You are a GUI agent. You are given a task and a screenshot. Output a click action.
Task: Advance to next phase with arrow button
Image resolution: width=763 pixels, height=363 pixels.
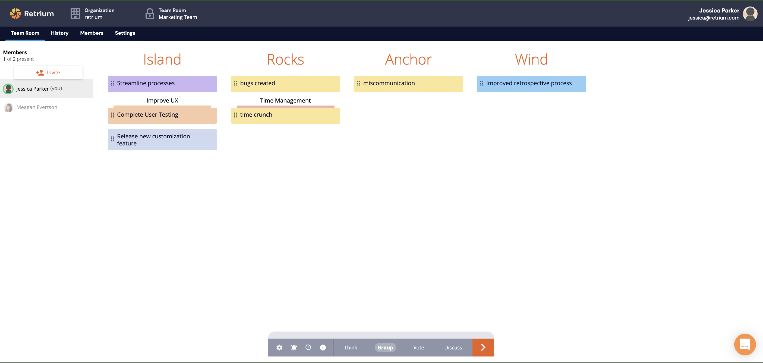[483, 347]
